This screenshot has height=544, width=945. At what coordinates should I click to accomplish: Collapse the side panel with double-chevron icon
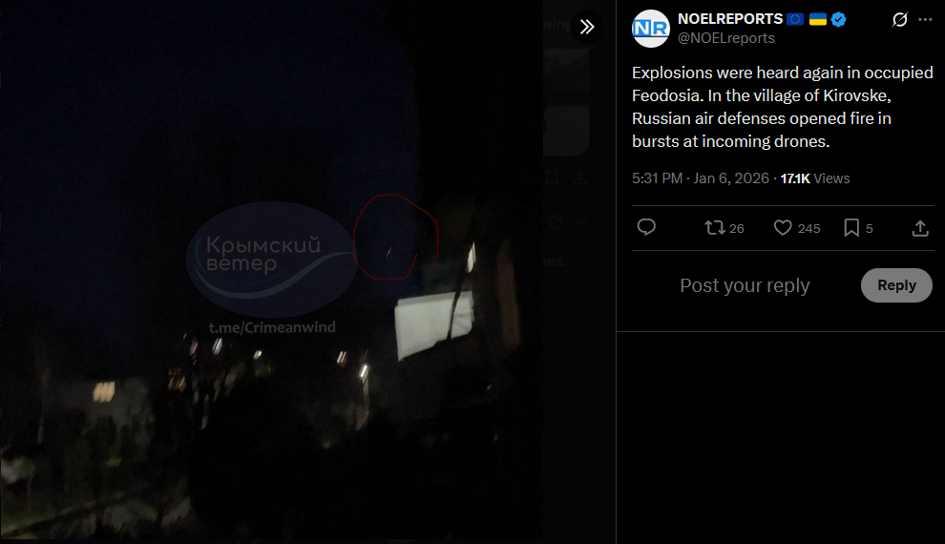[x=586, y=27]
